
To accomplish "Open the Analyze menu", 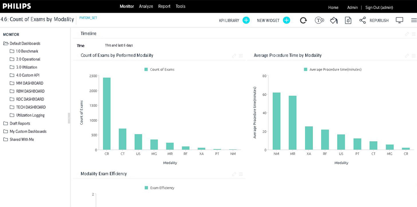I will click(x=146, y=6).
